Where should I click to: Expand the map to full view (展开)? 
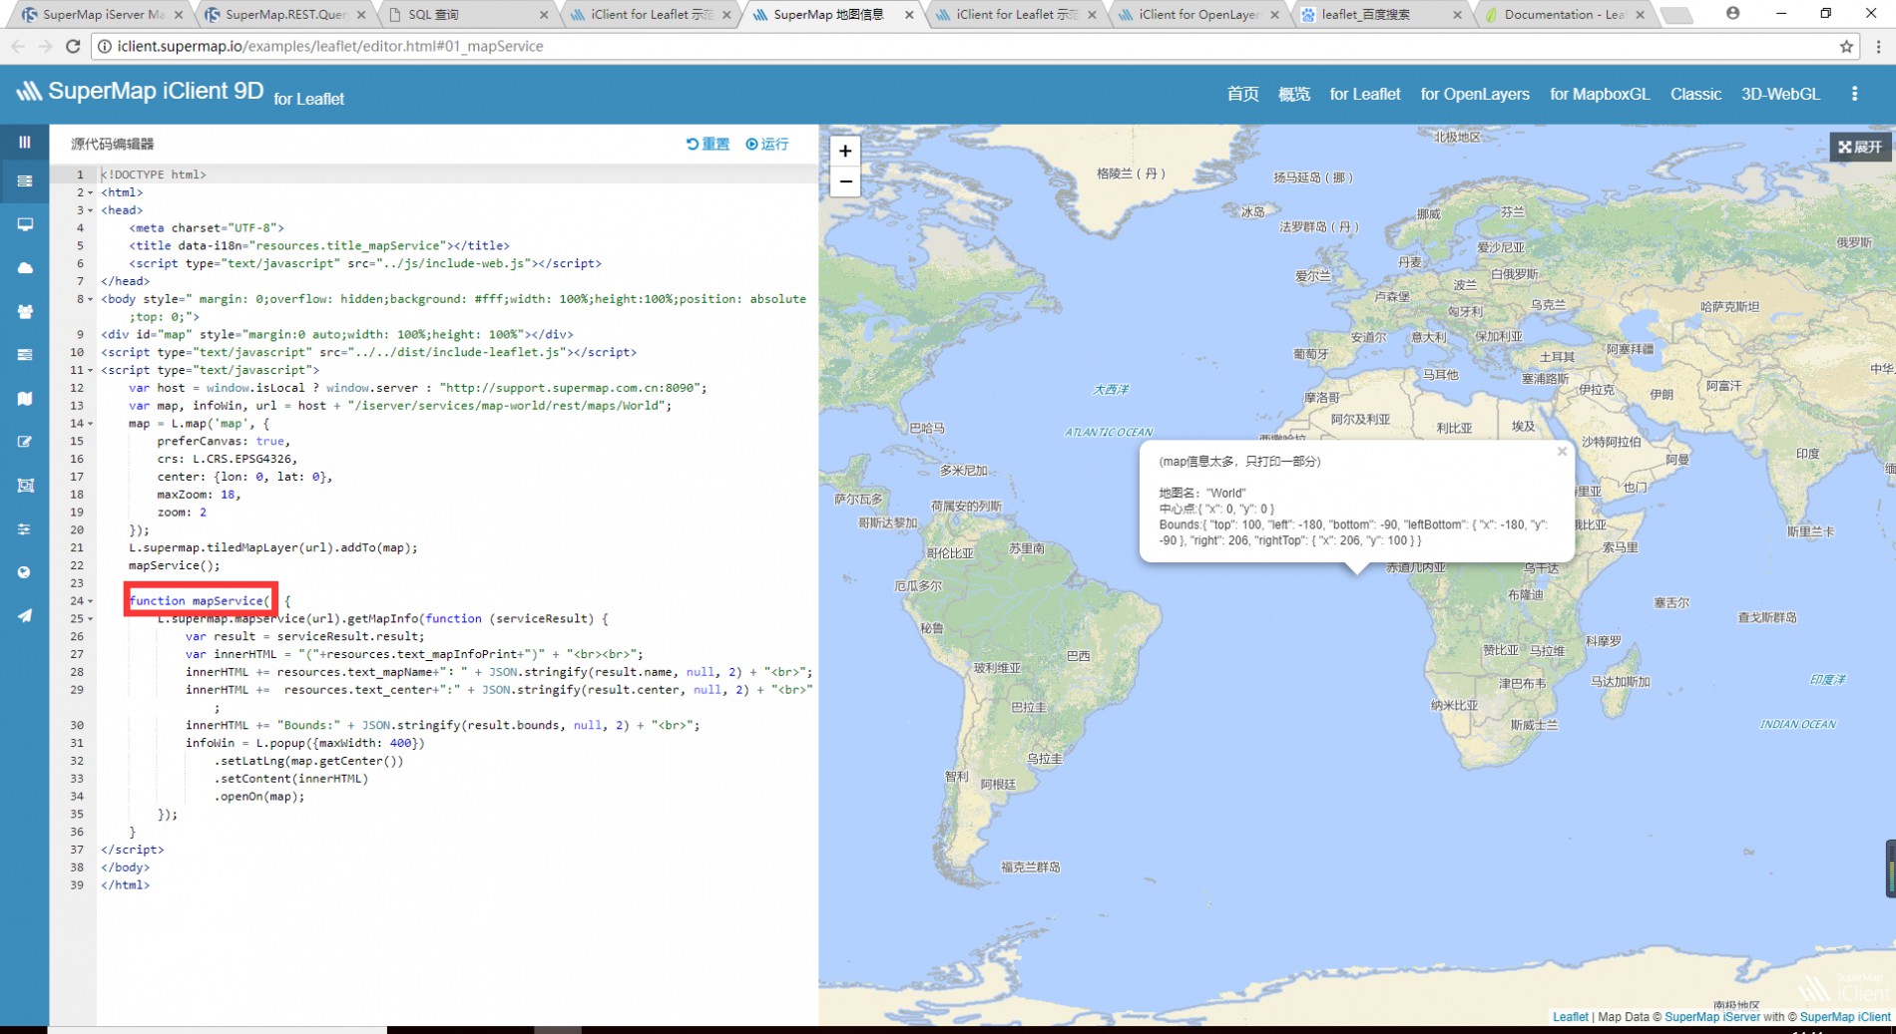1860,147
